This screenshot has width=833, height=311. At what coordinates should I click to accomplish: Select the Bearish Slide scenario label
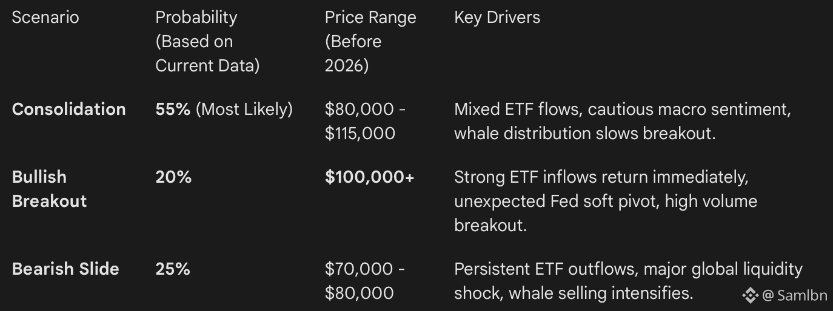point(65,269)
